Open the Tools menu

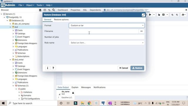tap(40, 5)
